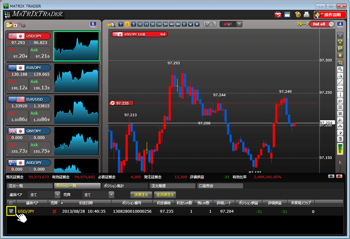Select the 4H timeframe
This screenshot has height=239, width=350.
tap(171, 24)
